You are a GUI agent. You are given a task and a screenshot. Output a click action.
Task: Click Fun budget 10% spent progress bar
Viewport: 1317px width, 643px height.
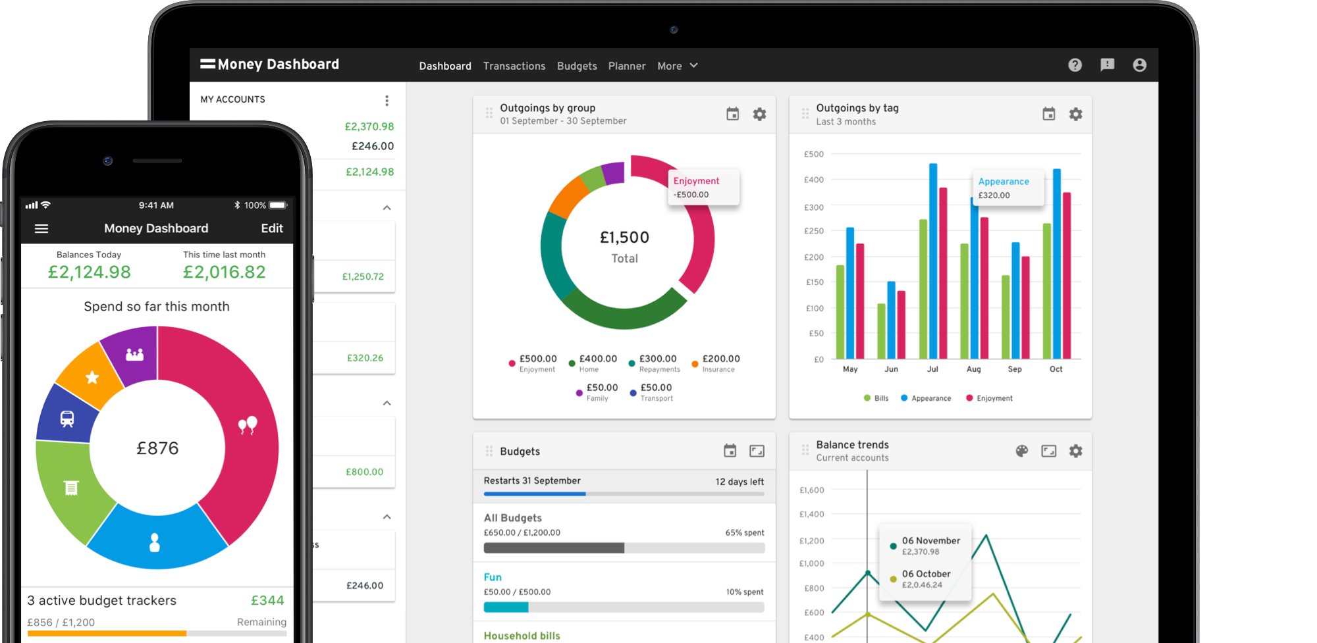[x=624, y=607]
